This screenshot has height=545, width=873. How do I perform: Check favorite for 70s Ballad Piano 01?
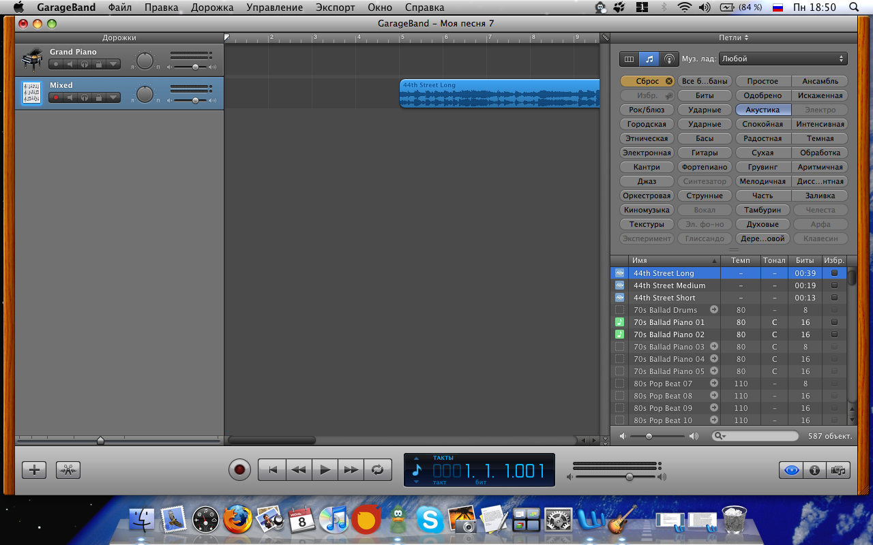[833, 322]
